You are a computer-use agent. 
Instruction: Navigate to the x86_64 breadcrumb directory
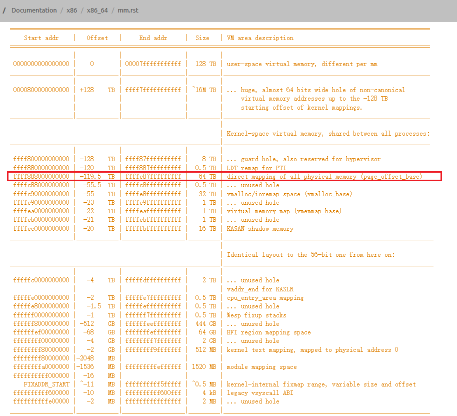pyautogui.click(x=97, y=10)
